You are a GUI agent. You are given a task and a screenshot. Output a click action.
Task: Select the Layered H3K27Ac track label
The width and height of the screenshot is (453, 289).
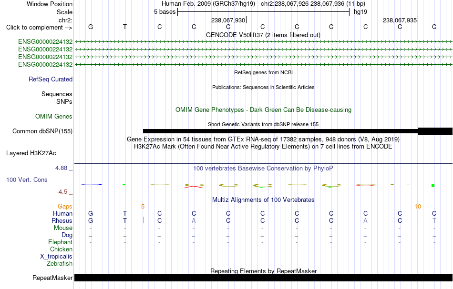pyautogui.click(x=31, y=153)
